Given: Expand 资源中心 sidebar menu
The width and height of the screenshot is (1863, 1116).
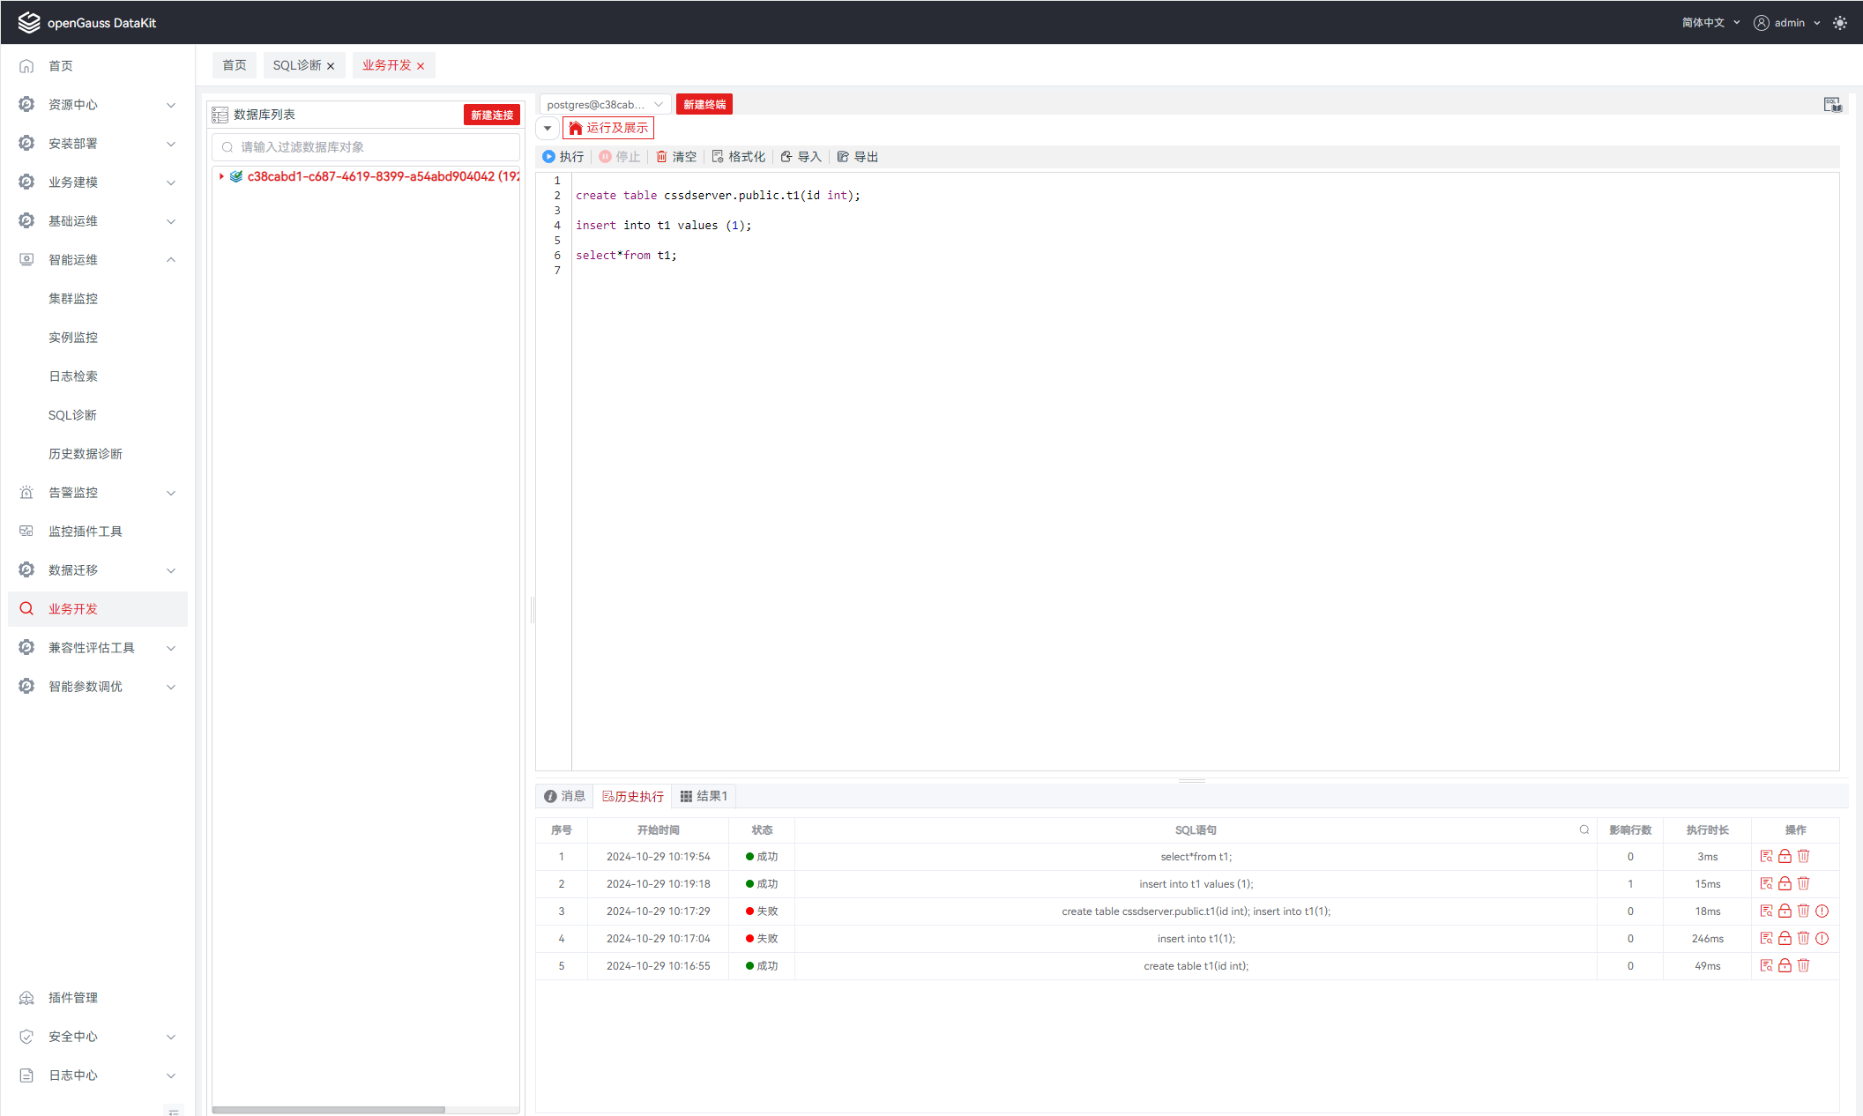Looking at the screenshot, I should click(x=98, y=104).
